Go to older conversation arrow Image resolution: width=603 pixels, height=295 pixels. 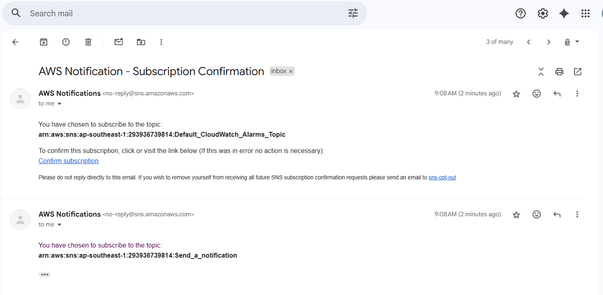coord(549,42)
